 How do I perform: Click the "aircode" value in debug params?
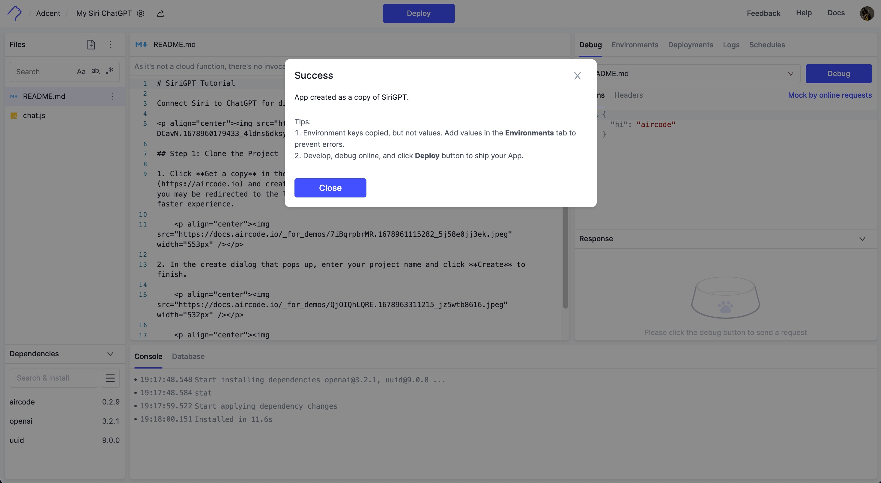tap(656, 124)
